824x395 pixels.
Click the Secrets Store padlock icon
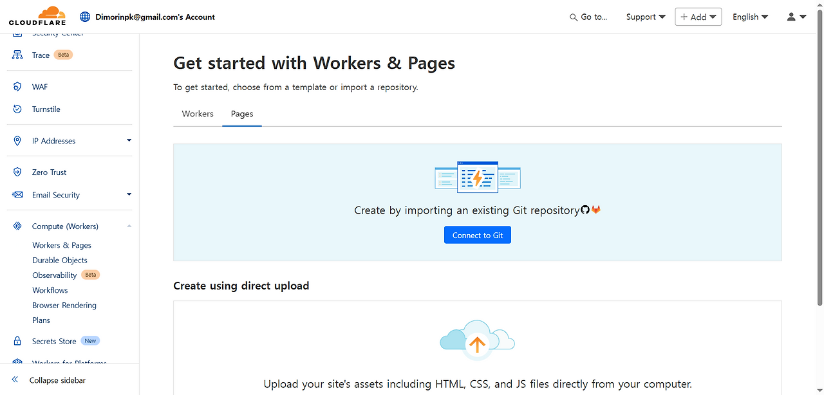[17, 340]
